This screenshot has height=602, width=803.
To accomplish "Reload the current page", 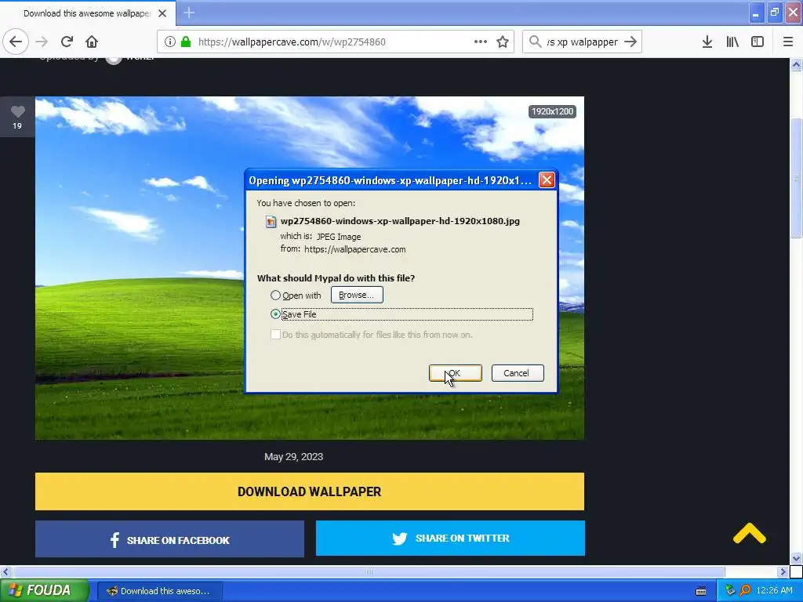I will pos(67,42).
